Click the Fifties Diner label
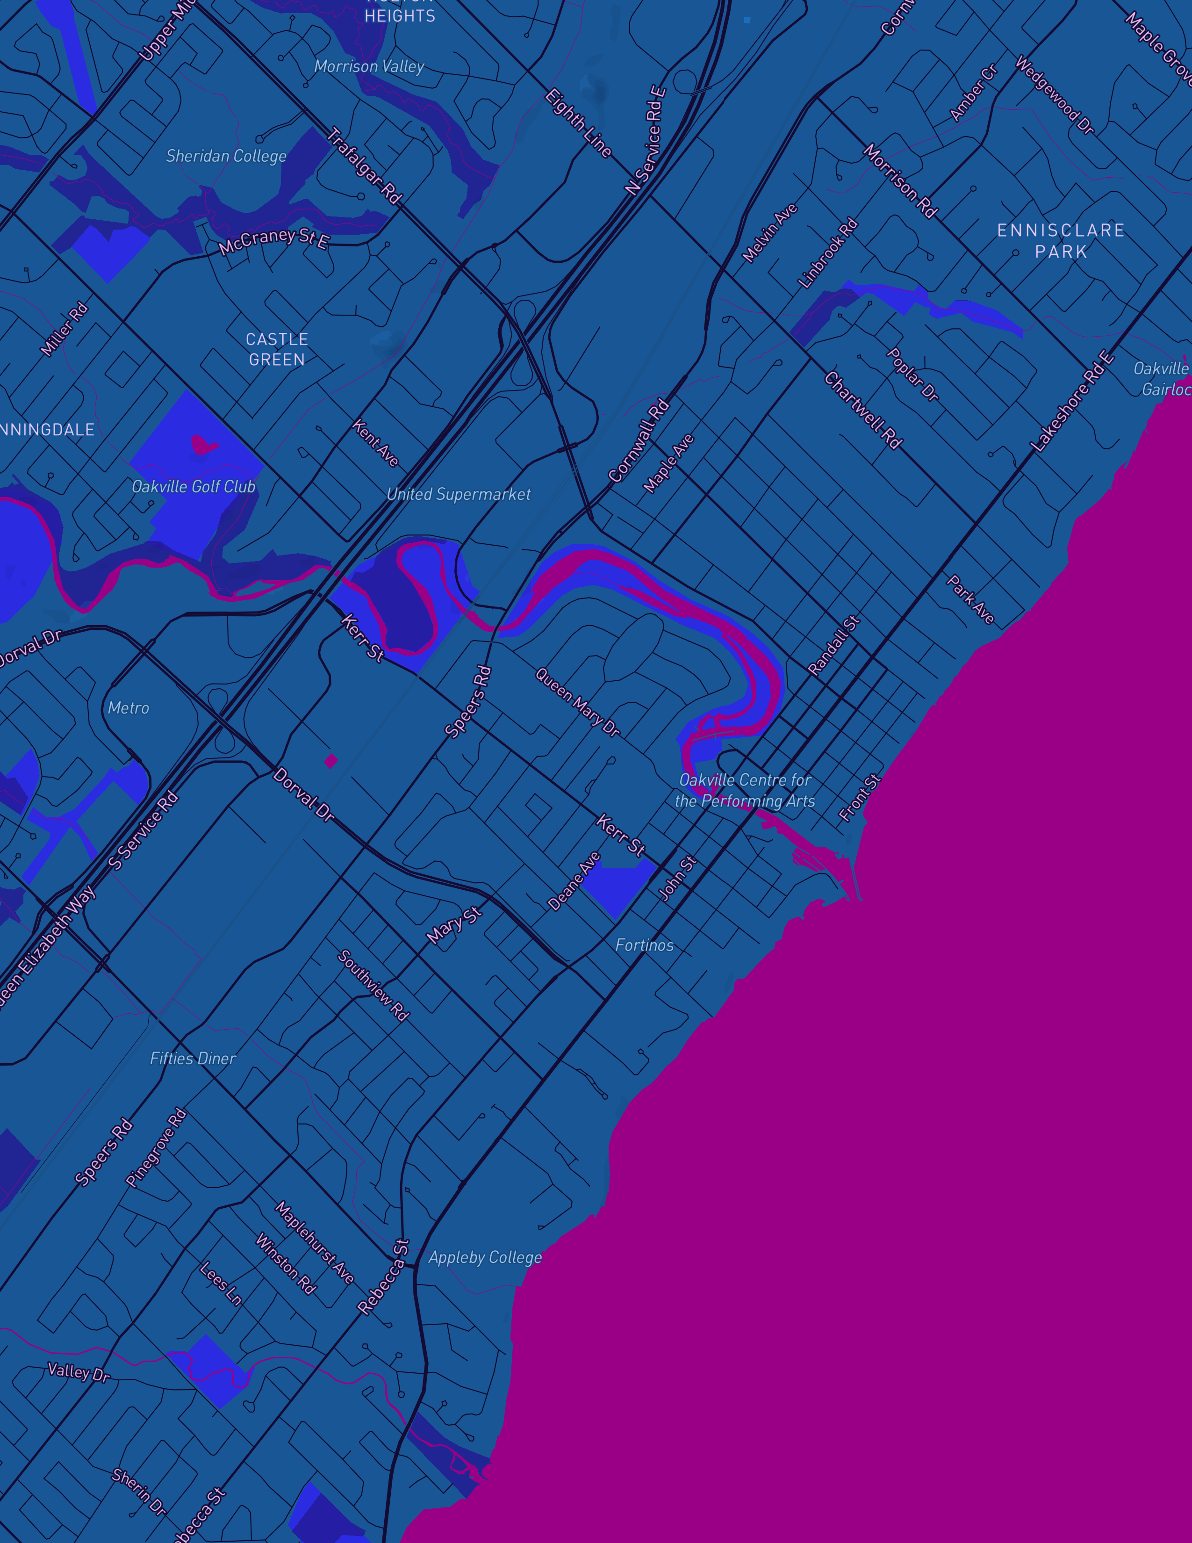Screen dimensions: 1192x1543 [193, 1058]
